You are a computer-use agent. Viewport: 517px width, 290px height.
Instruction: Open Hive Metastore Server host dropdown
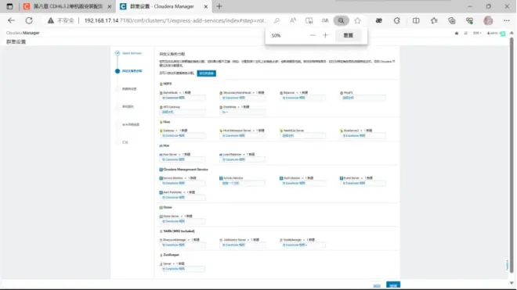(242, 135)
